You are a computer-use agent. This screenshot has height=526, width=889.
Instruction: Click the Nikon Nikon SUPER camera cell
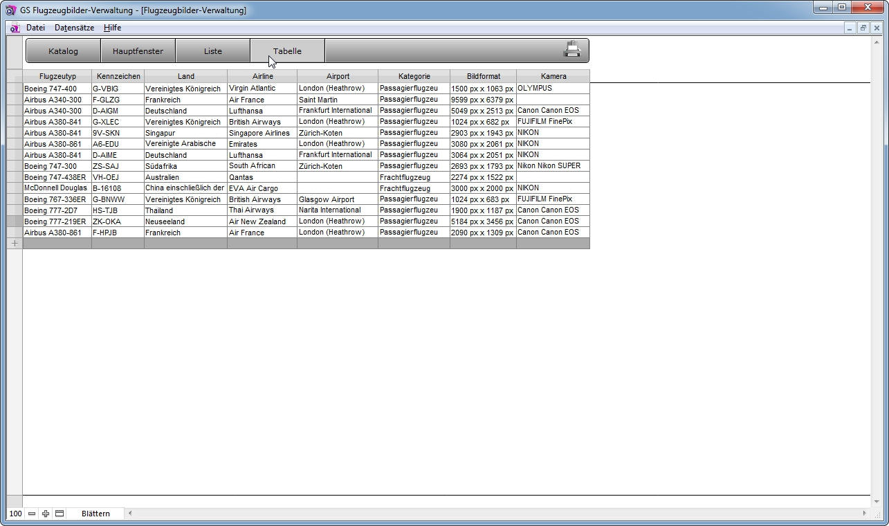tap(553, 166)
